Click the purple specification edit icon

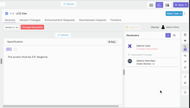point(9,49)
